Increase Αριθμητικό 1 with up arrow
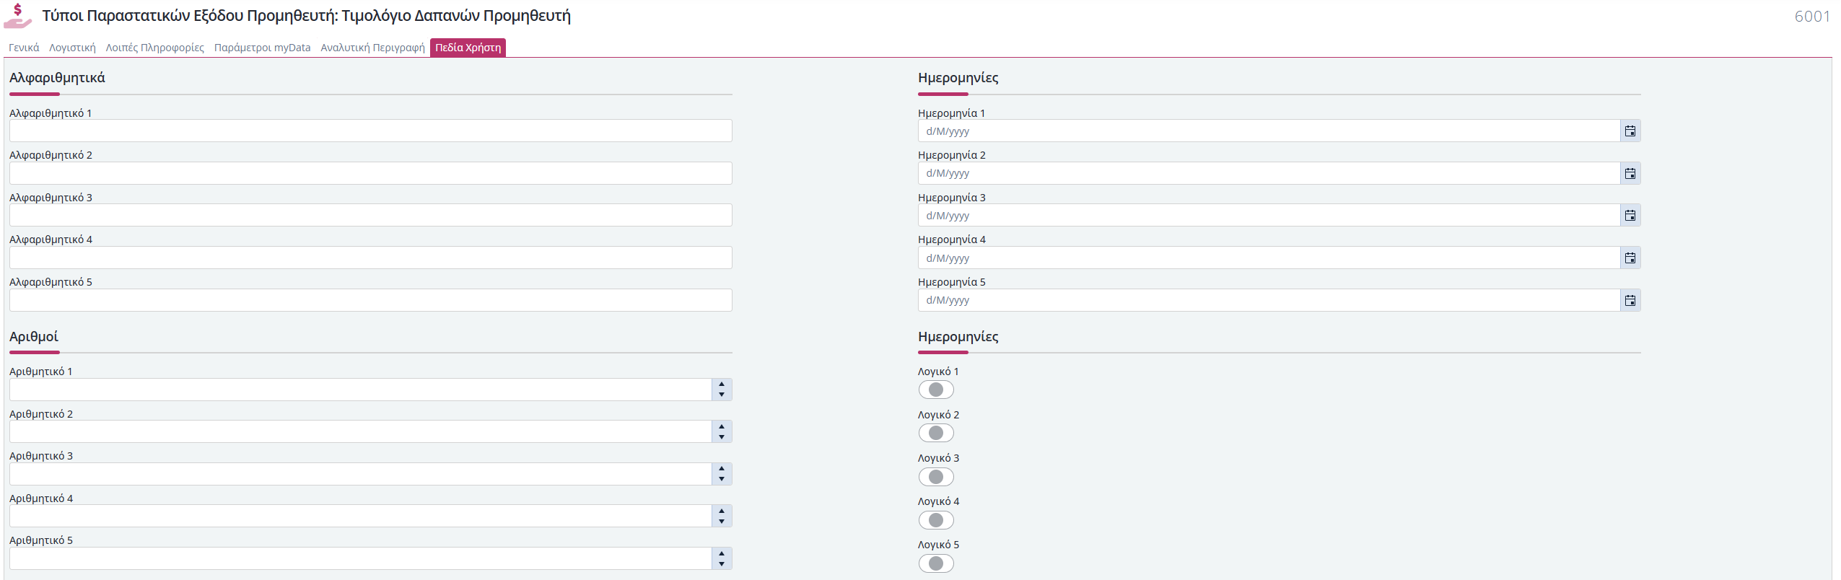The image size is (1841, 580). (722, 385)
